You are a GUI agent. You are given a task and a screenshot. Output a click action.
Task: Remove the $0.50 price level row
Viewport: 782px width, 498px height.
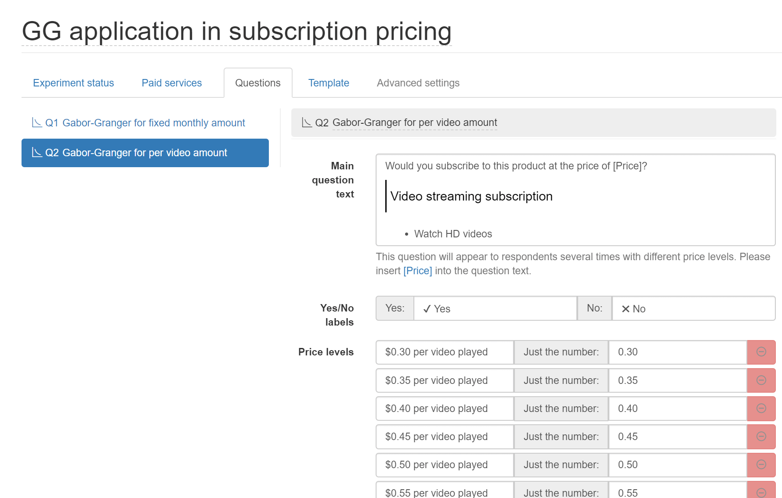click(761, 465)
